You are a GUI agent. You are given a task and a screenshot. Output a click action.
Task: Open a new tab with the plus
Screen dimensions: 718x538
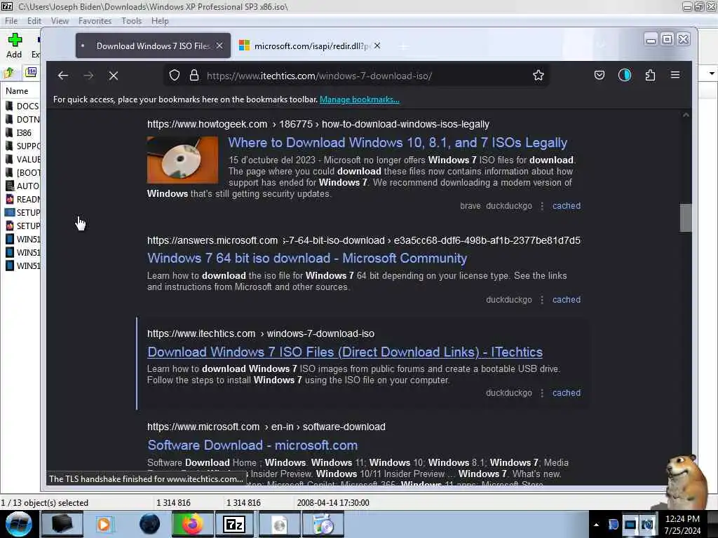tap(403, 46)
